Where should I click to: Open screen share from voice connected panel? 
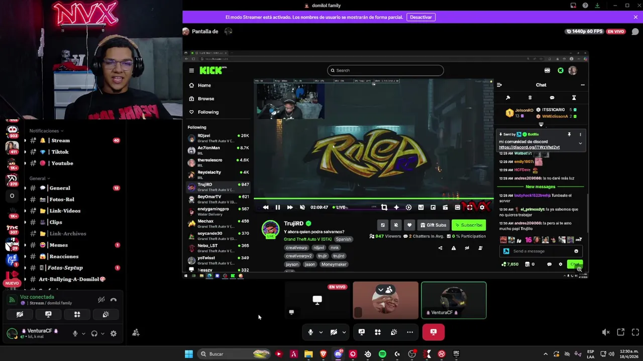point(48,314)
